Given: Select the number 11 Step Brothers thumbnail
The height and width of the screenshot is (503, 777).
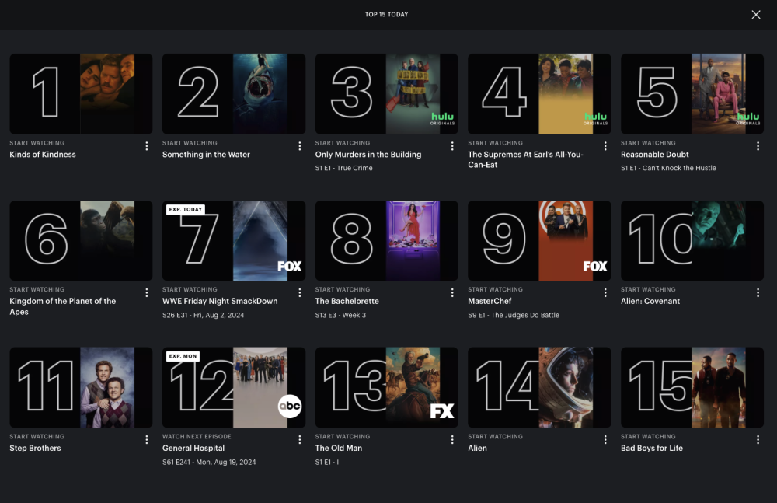Looking at the screenshot, I should (81, 387).
